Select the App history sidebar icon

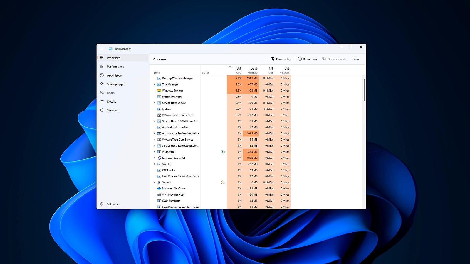[102, 75]
